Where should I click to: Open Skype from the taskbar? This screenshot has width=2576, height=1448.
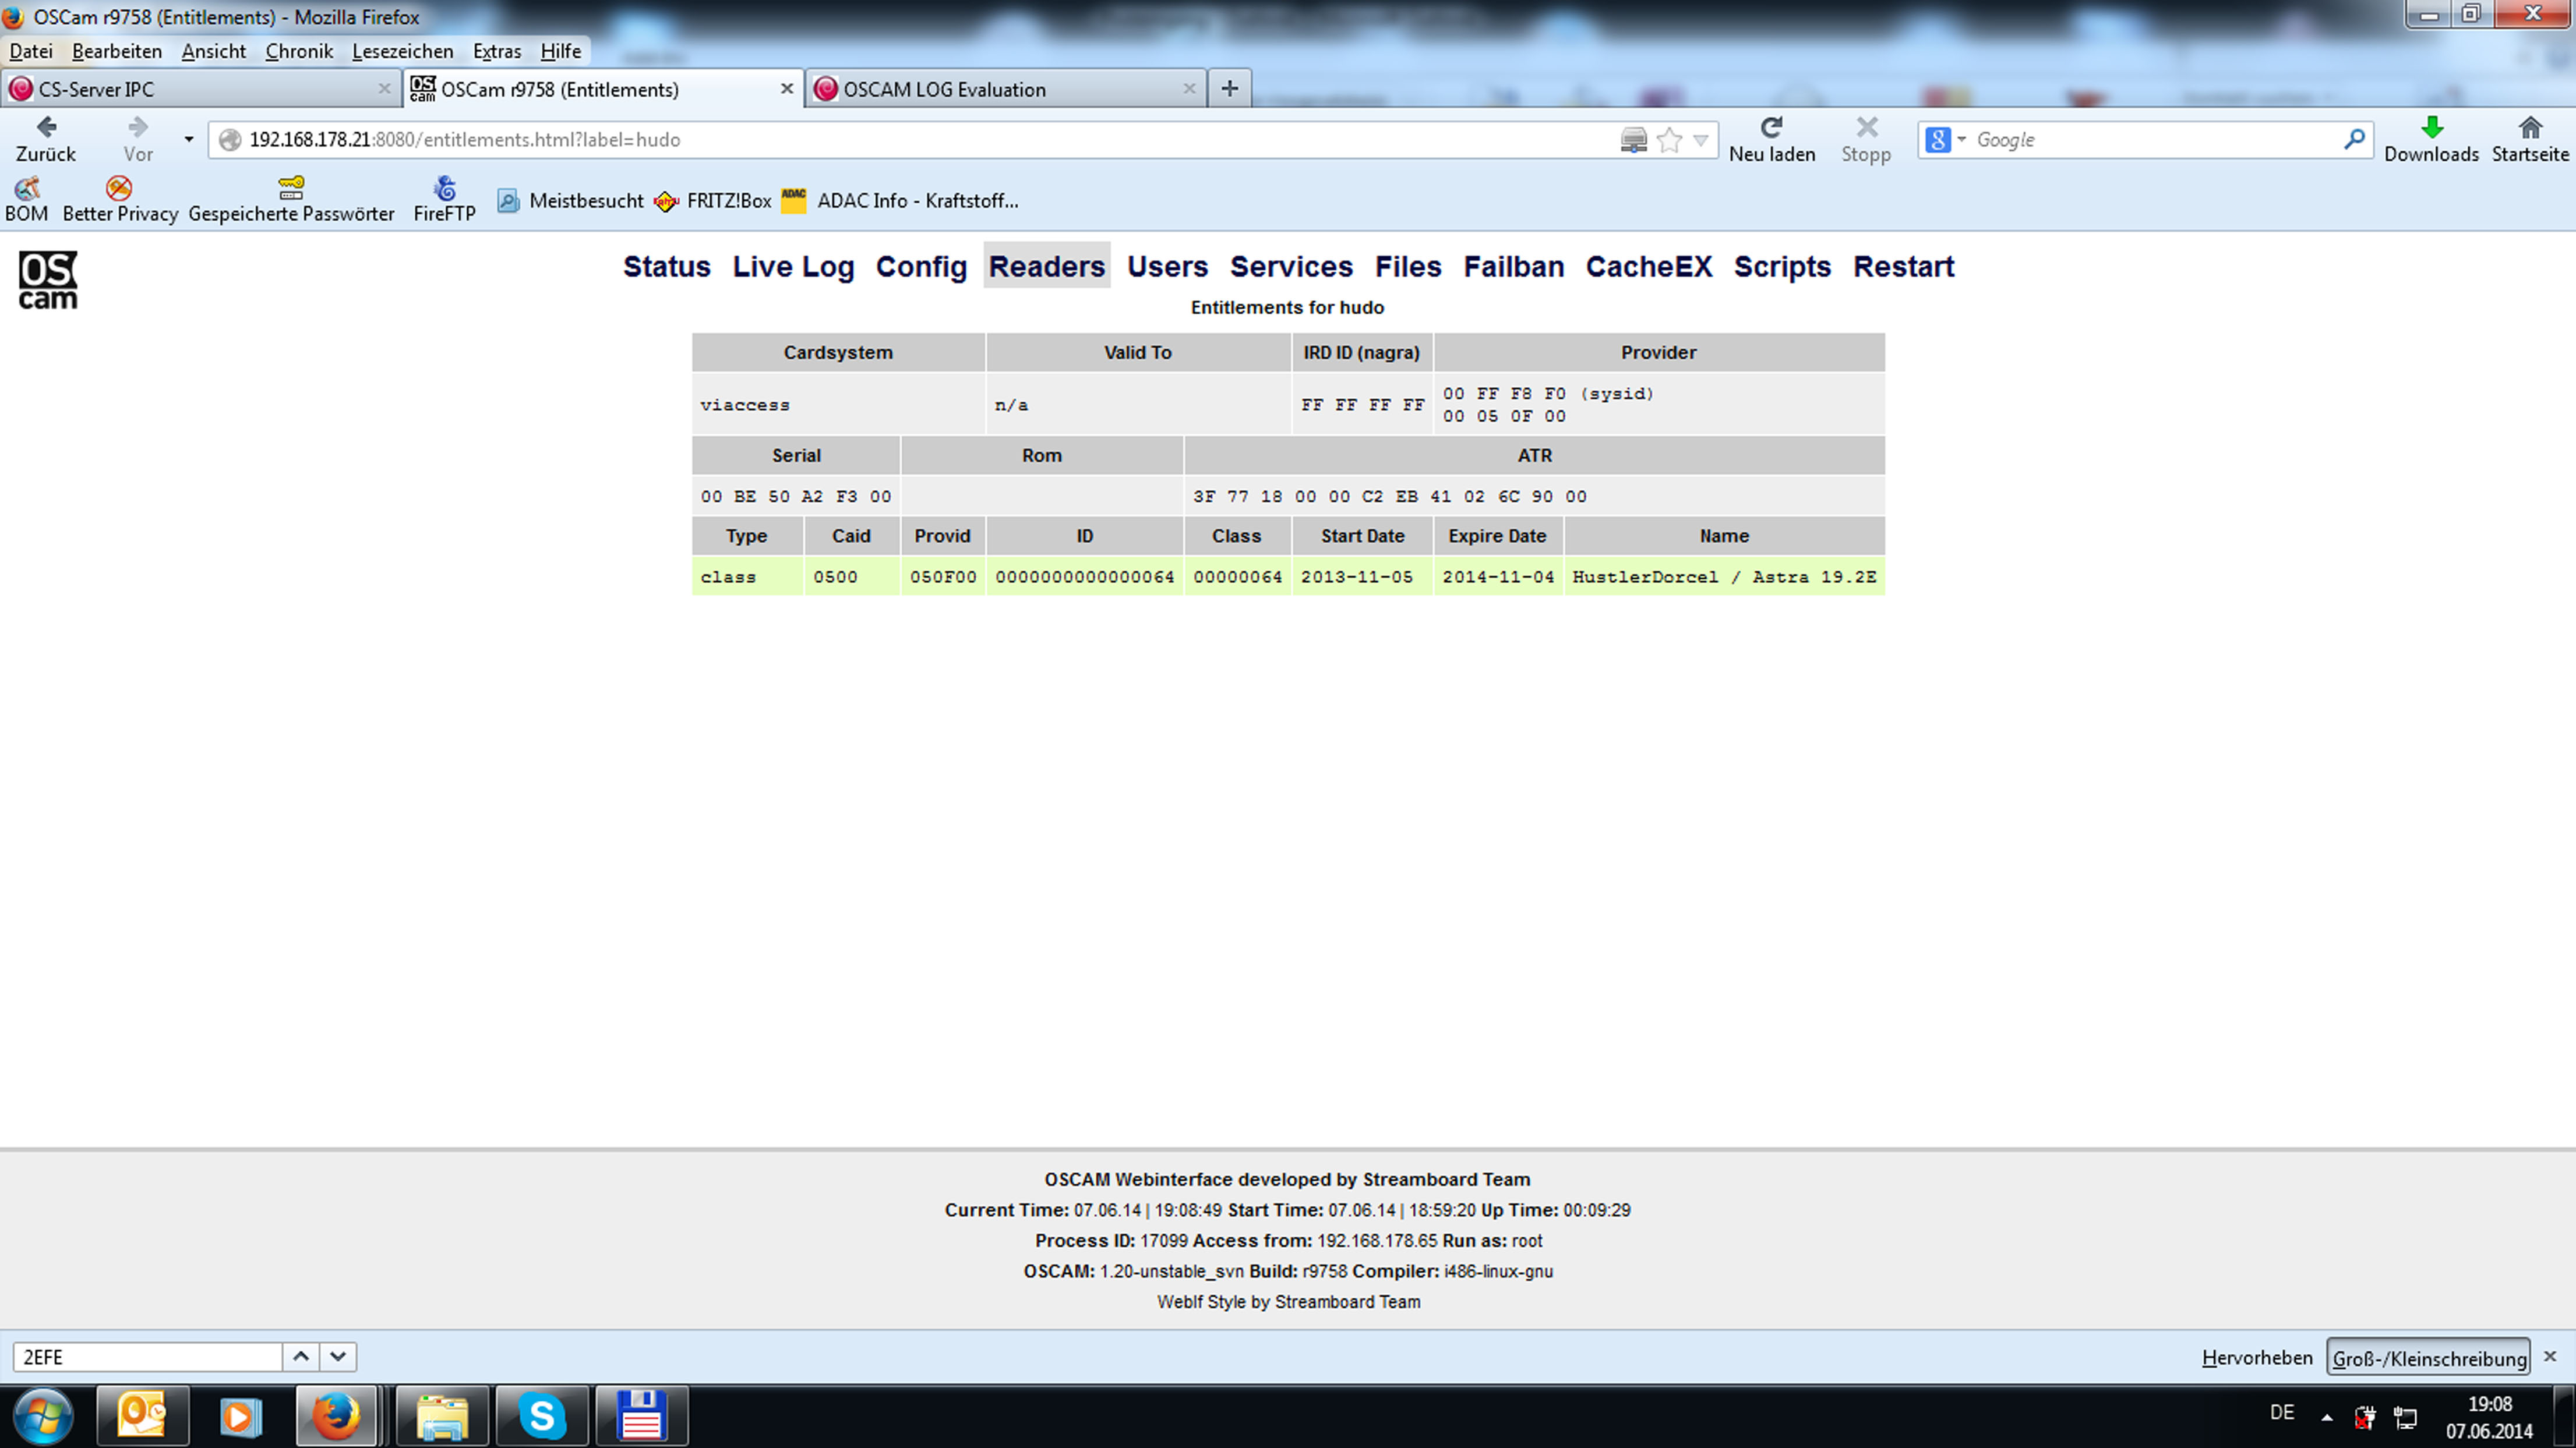coord(541,1416)
